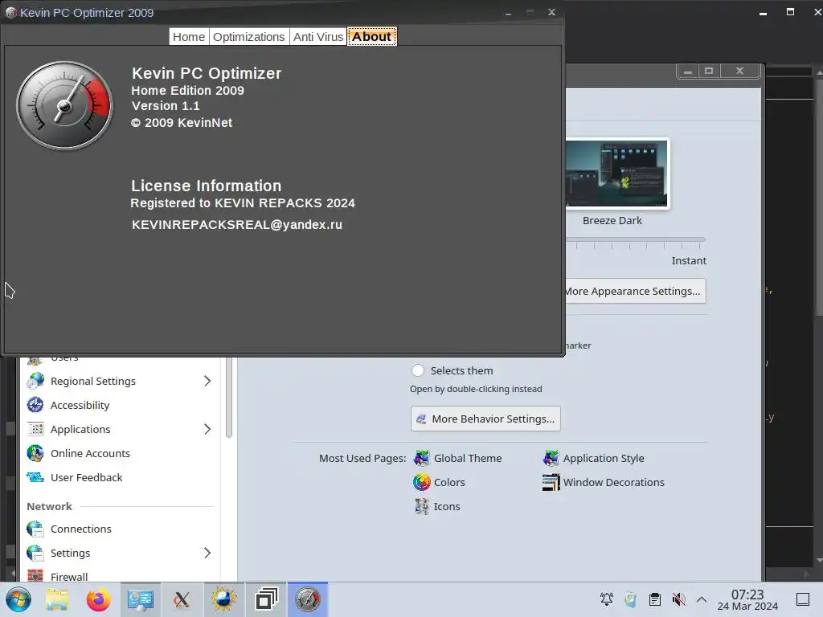Click the More Appearance Settings button
The height and width of the screenshot is (617, 823).
[x=635, y=291]
